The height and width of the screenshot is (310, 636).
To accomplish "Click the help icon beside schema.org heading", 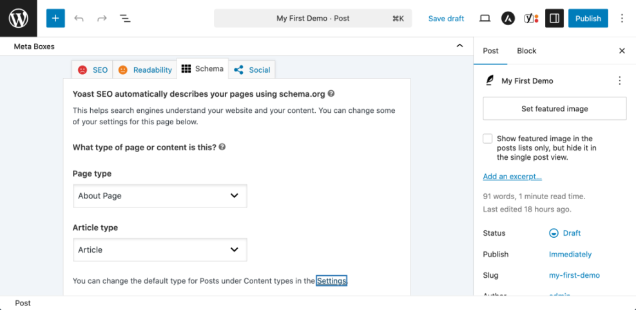I will pos(331,93).
